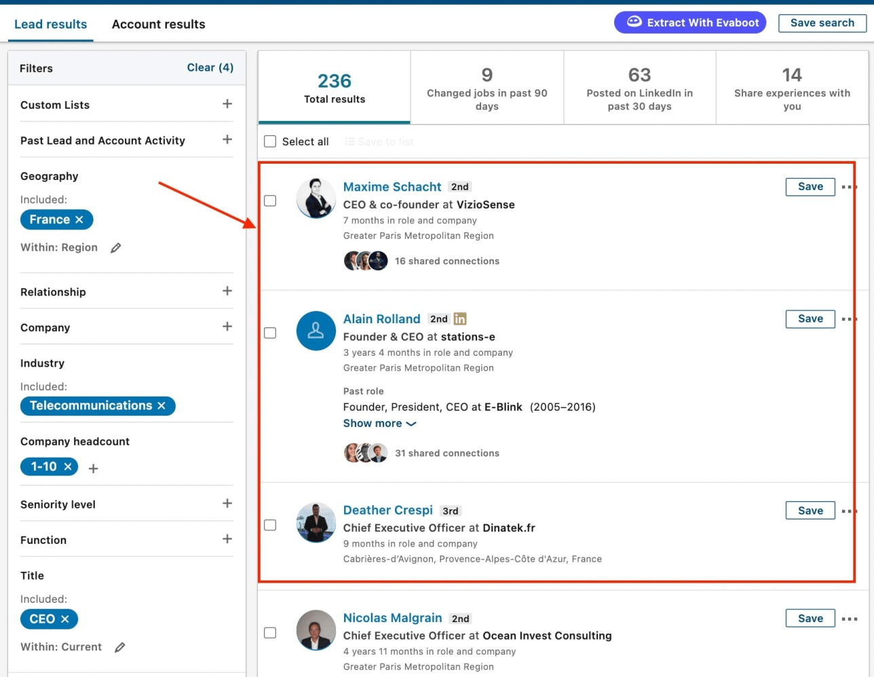Remove the CEO title filter
Image resolution: width=874 pixels, height=677 pixels.
[65, 619]
